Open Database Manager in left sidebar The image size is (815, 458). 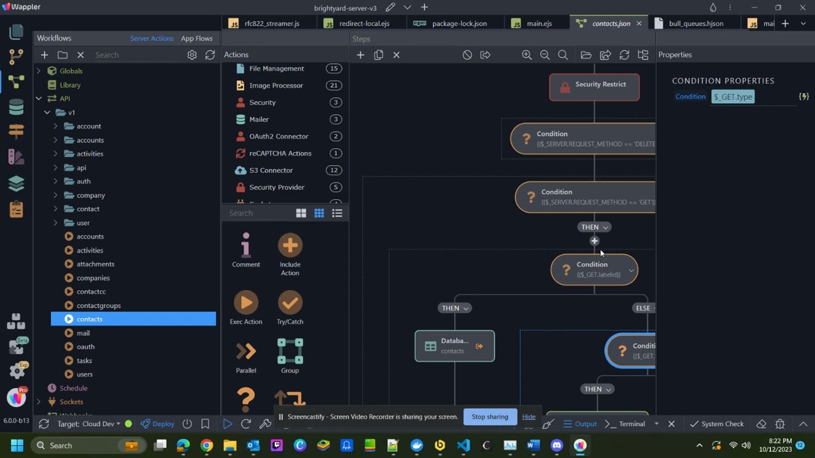click(x=17, y=107)
